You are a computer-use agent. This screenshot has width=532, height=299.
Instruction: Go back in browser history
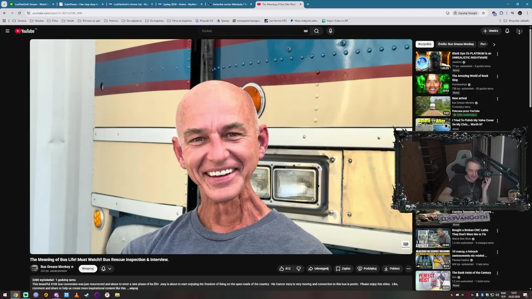coord(5,13)
